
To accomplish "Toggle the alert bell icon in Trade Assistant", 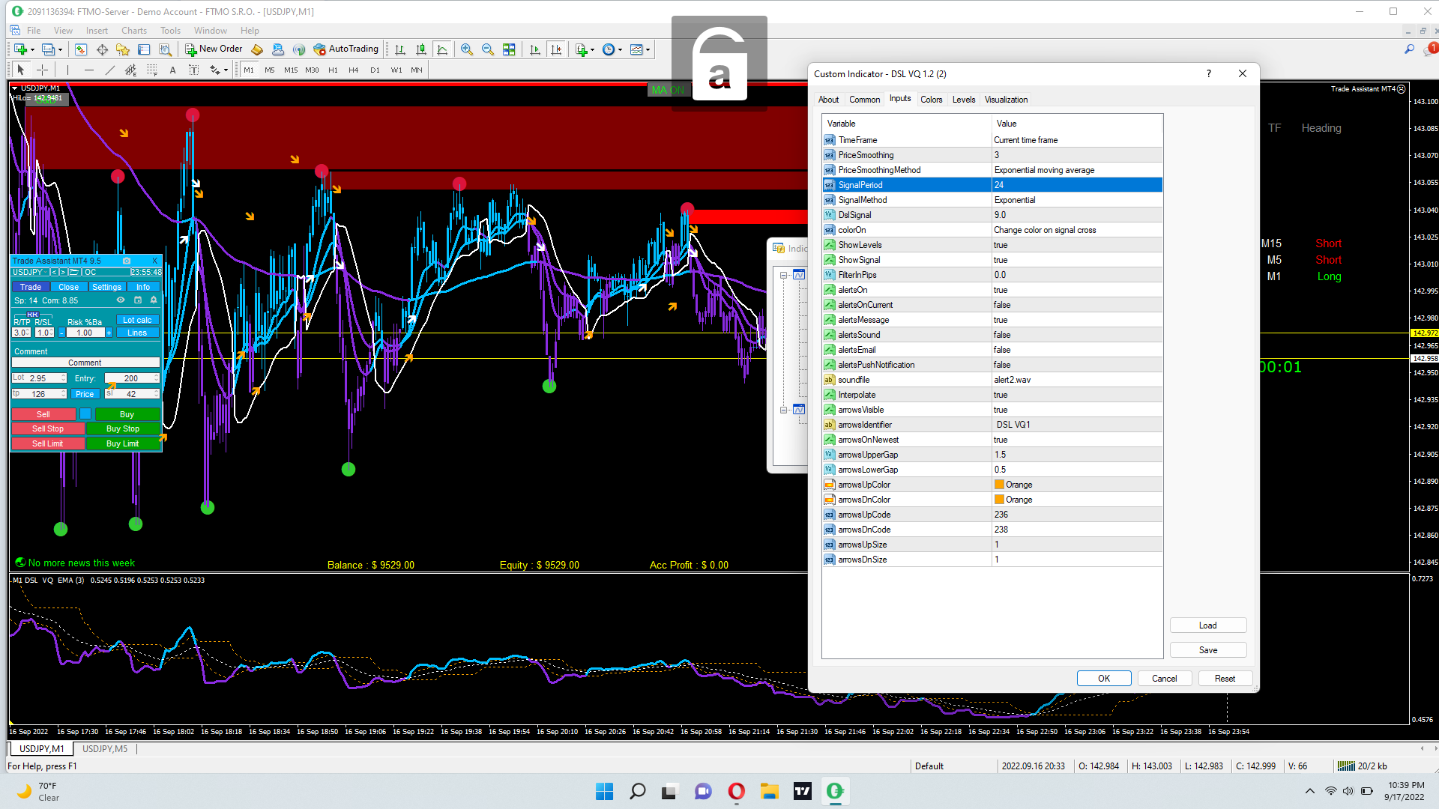I will pyautogui.click(x=154, y=300).
